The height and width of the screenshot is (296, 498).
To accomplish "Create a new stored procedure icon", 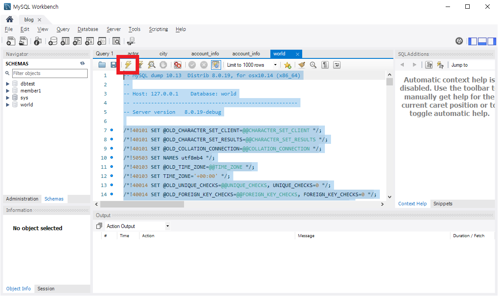I will 89,41.
